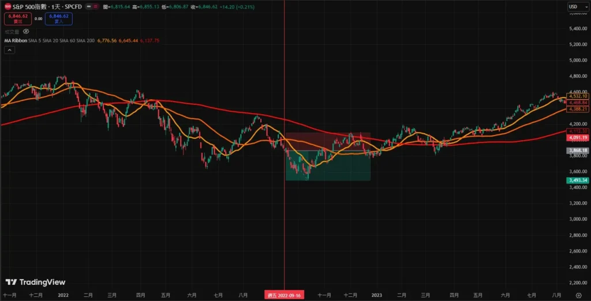Click the S&P 500 symbol logo icon
This screenshot has width=591, height=301.
click(x=8, y=6)
